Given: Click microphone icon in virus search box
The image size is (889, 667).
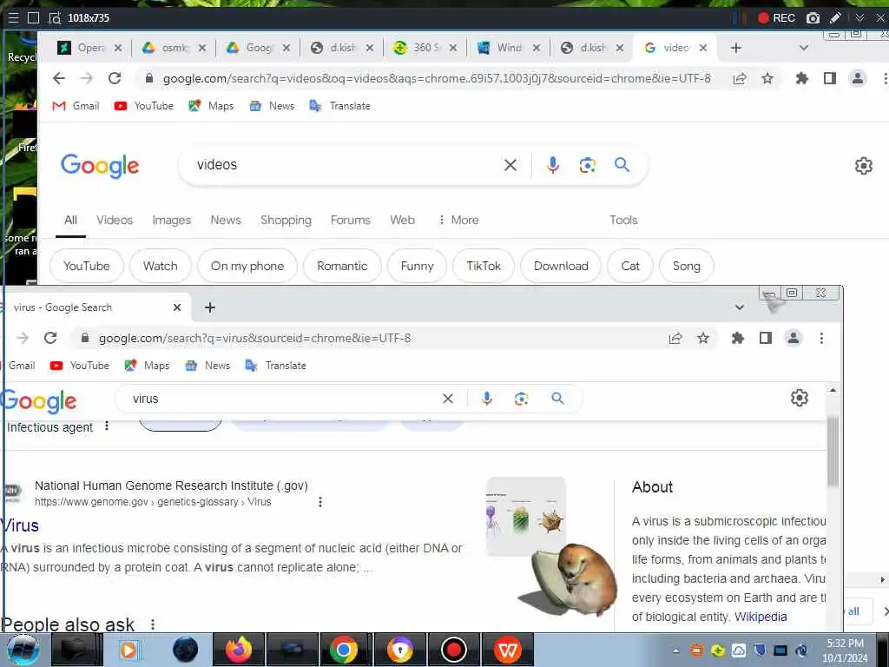Looking at the screenshot, I should pos(486,399).
